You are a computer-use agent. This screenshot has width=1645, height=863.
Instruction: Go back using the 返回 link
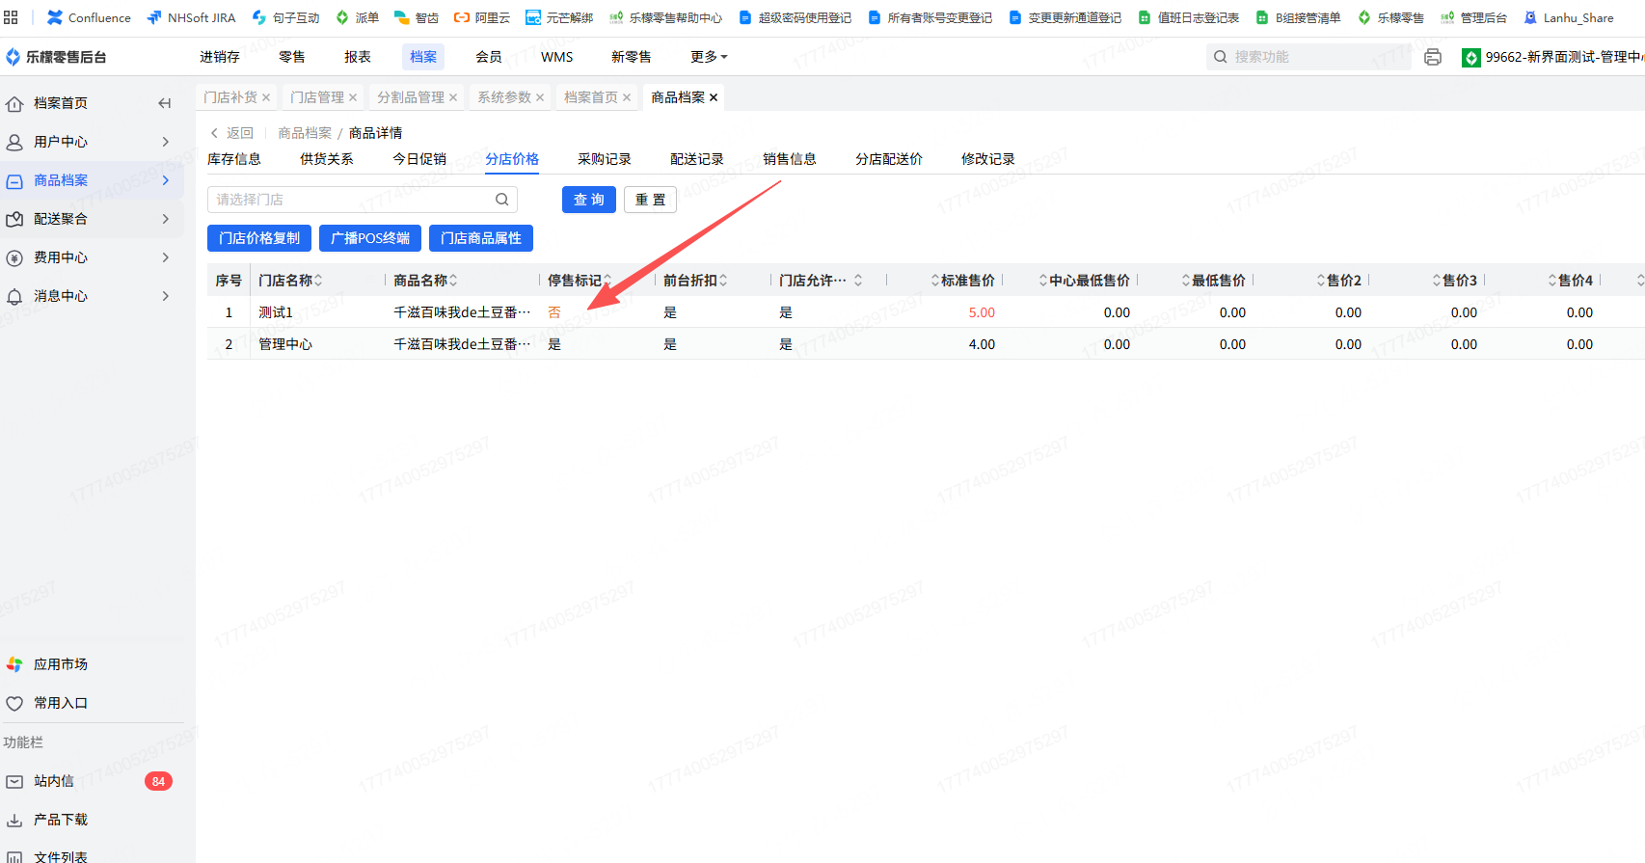coord(232,133)
